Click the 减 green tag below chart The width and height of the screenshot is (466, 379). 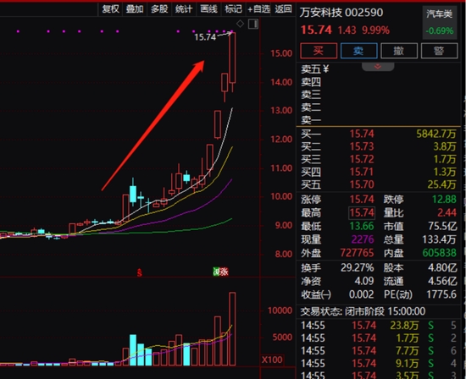217,272
